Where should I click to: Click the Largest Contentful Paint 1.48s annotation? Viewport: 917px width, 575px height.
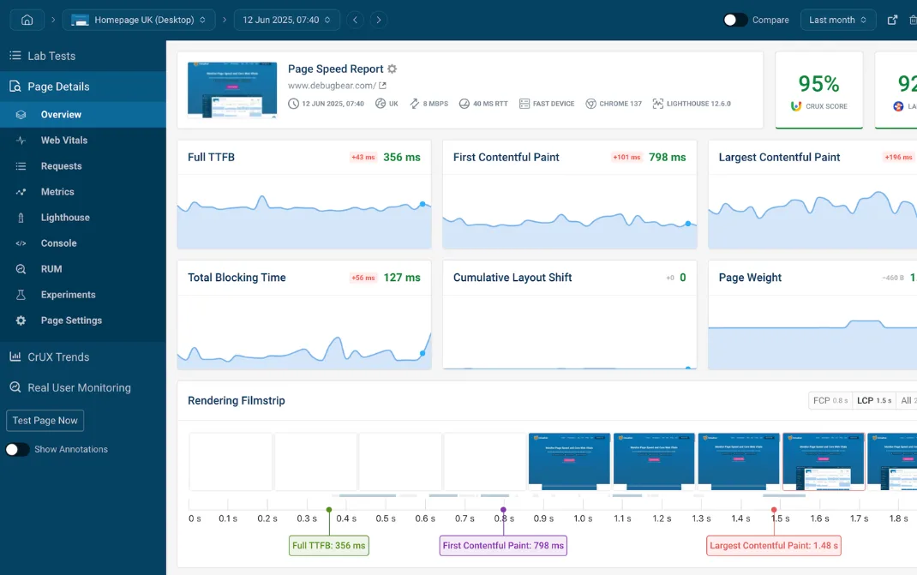[x=773, y=545]
